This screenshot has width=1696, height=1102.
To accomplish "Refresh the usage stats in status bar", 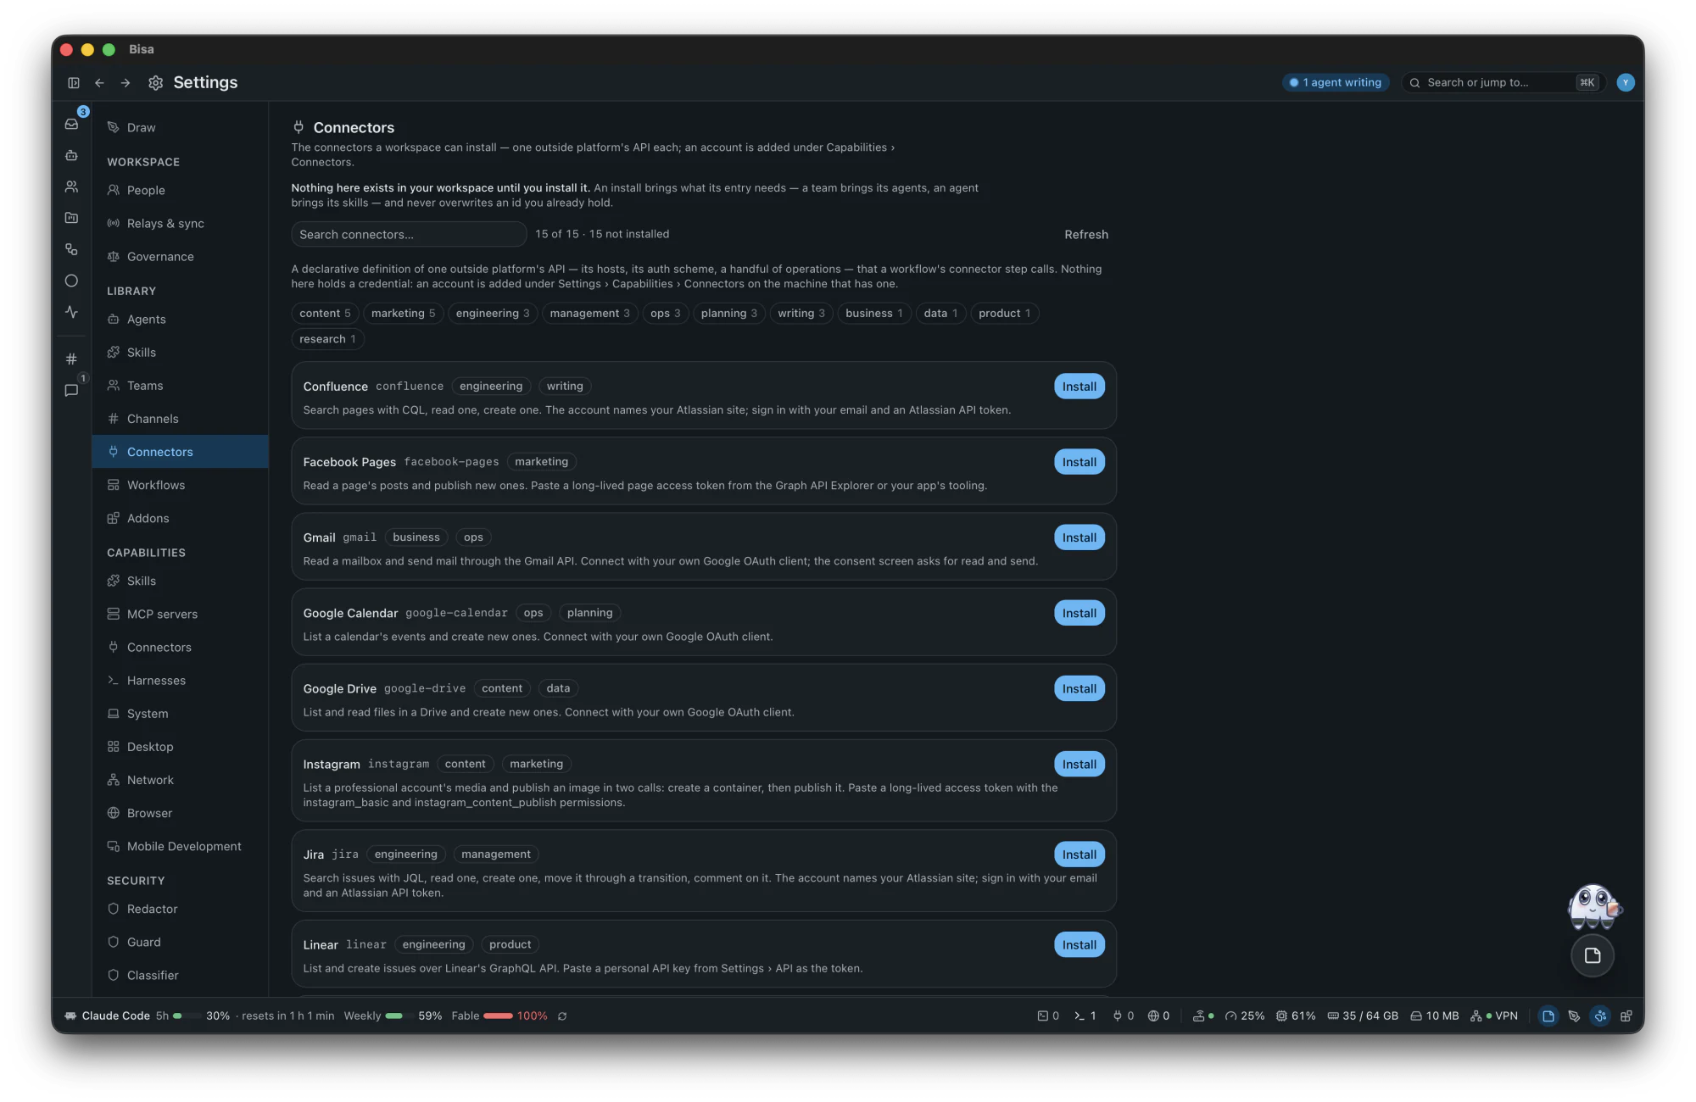I will [562, 1016].
